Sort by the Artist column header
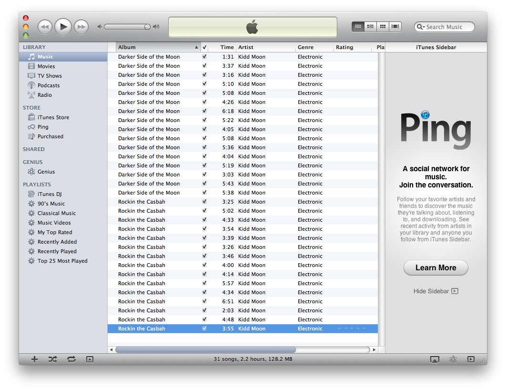Screen dimensions: 506x391 point(266,47)
